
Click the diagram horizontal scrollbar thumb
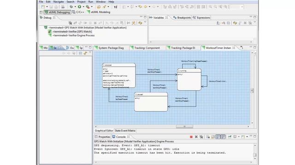[184, 126]
